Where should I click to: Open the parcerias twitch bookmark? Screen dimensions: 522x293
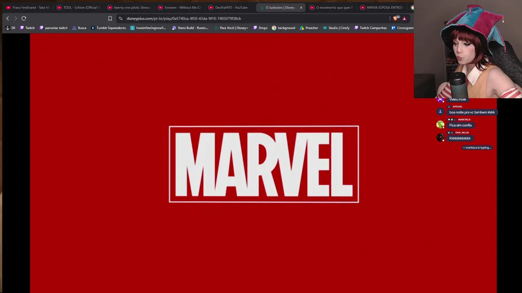coord(53,28)
